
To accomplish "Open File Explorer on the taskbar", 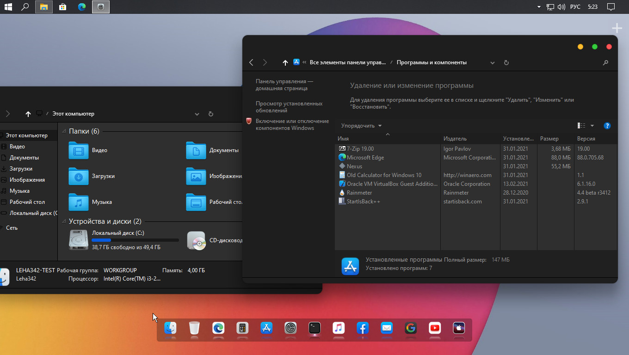I will (x=44, y=7).
